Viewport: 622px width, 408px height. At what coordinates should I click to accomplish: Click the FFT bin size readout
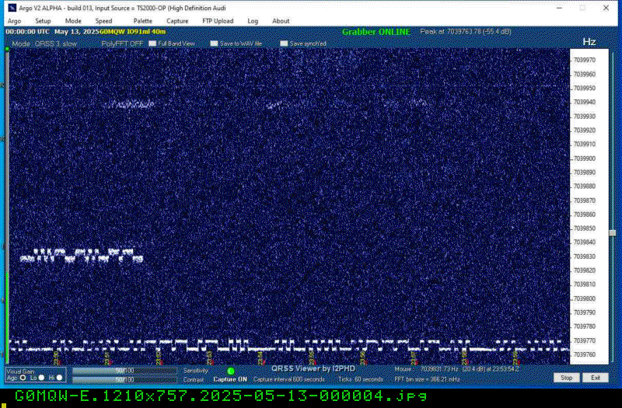pos(427,379)
